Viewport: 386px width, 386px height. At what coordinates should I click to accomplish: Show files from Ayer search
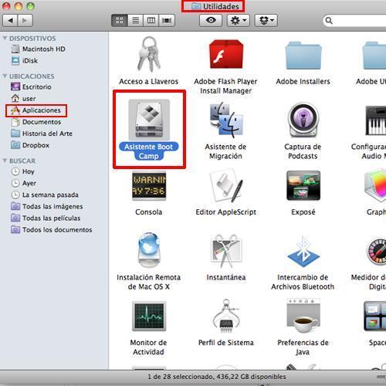[x=24, y=183]
